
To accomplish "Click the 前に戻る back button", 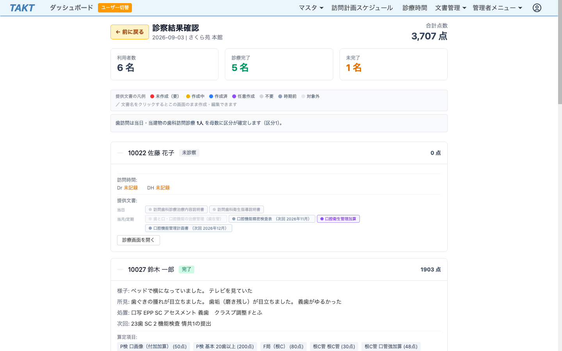I will (130, 32).
